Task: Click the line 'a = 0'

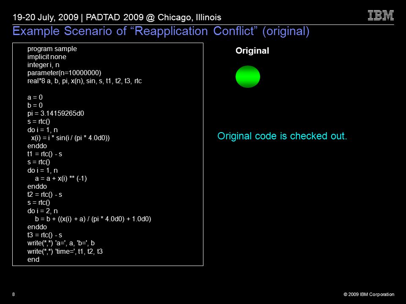Action: point(35,97)
